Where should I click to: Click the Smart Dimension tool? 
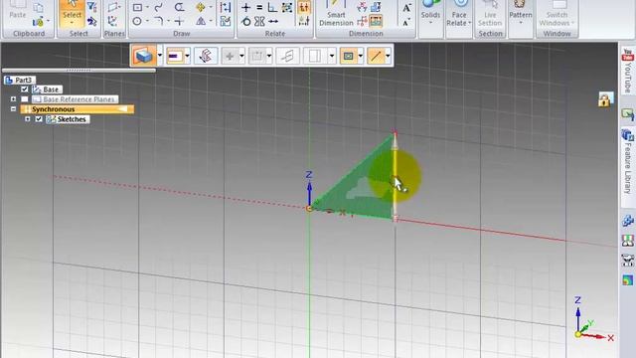click(336, 13)
